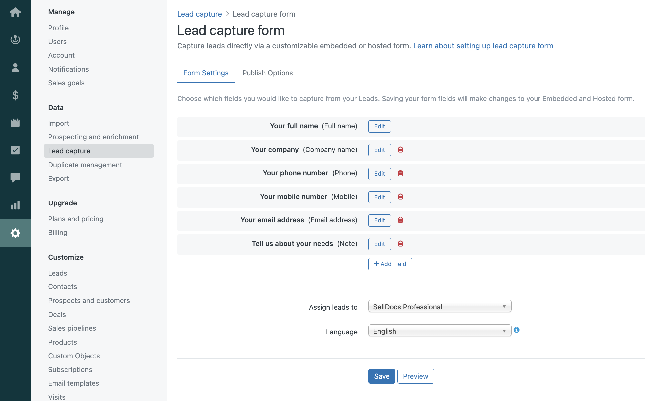Open the Language dropdown showing English
This screenshot has width=645, height=401.
440,331
